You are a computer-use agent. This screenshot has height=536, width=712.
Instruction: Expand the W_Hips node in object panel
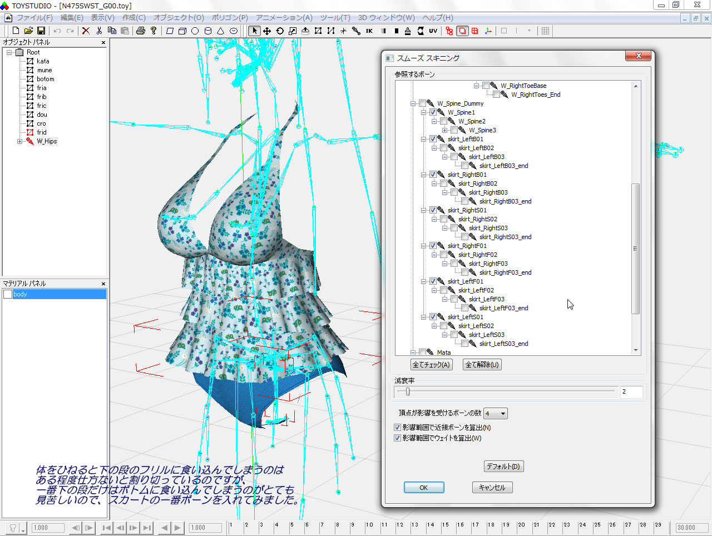19,141
